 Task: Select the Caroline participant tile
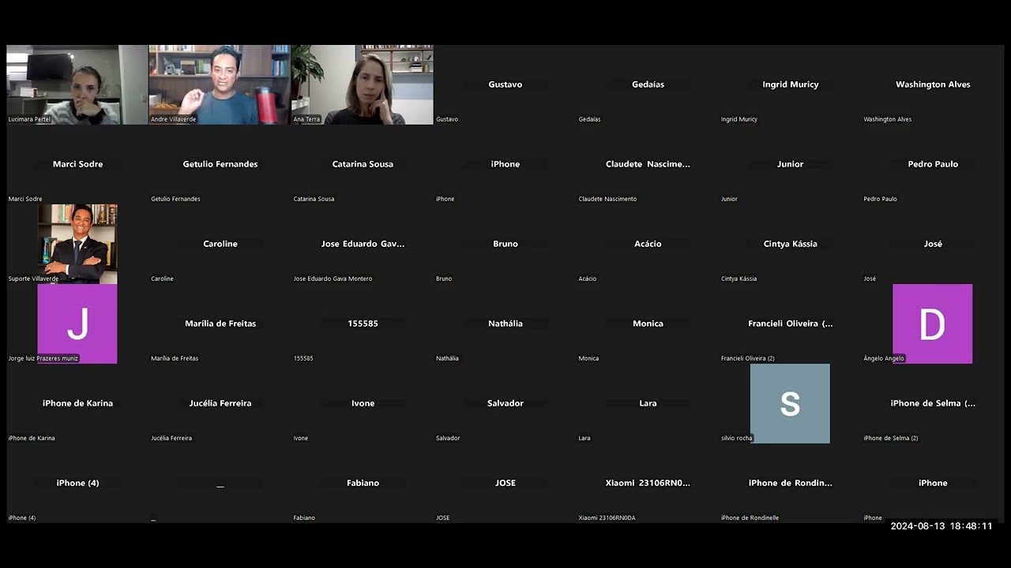(x=220, y=244)
